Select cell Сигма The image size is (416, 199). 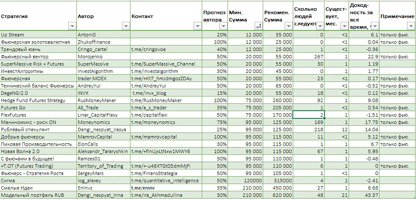pyautogui.click(x=38, y=181)
